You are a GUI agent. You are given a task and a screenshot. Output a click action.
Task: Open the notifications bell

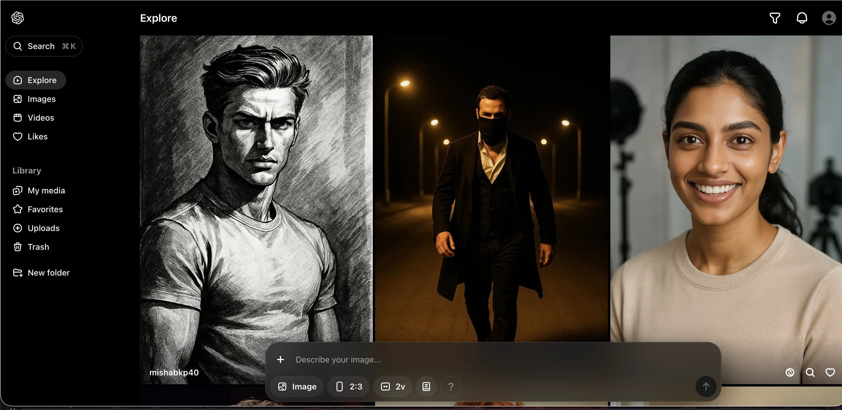click(x=802, y=18)
